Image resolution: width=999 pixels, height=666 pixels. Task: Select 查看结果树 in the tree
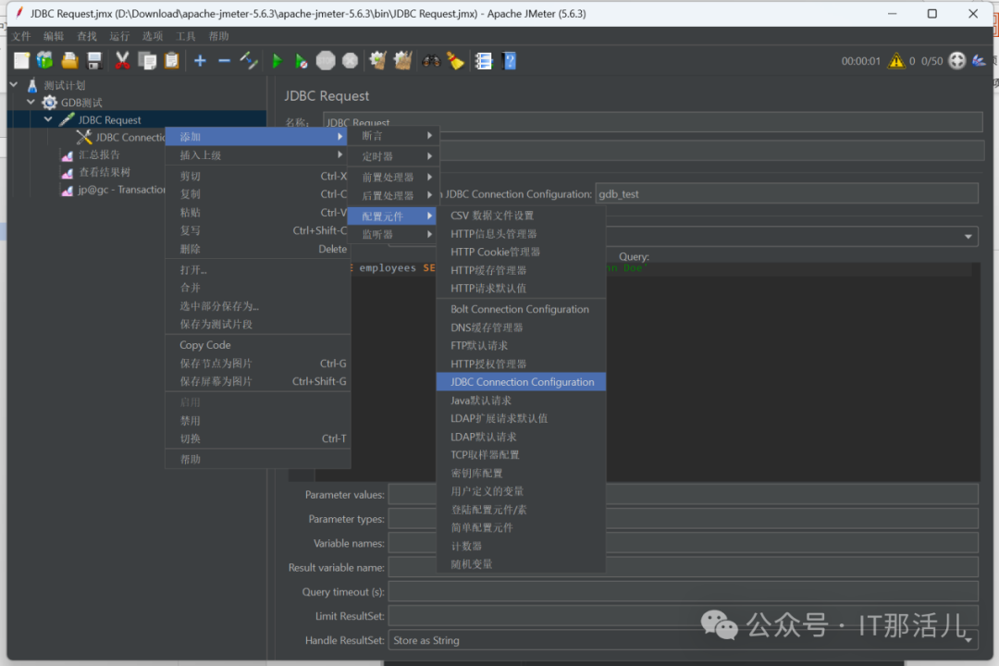pyautogui.click(x=105, y=172)
